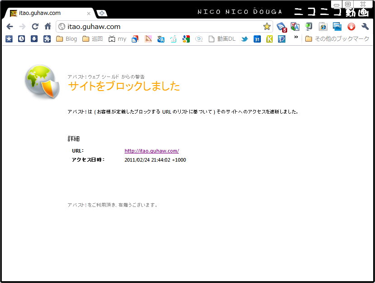Open the star bookmarks shortcut
375x283 pixels.
9,39
